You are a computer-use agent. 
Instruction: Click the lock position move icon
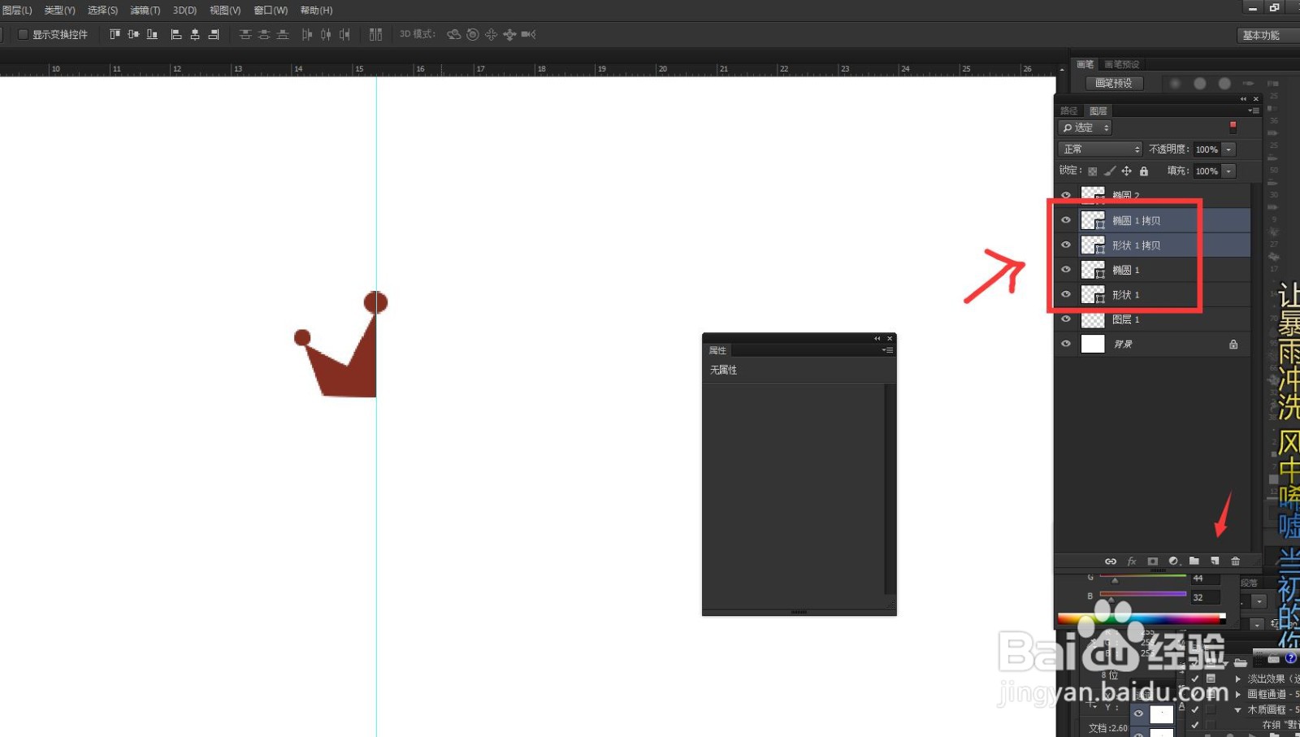(1126, 171)
